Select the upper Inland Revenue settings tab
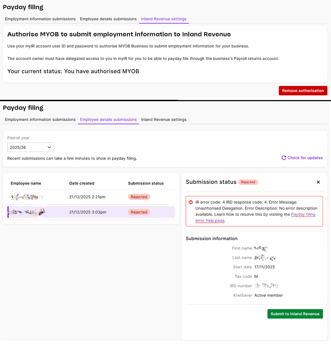 coord(164,19)
